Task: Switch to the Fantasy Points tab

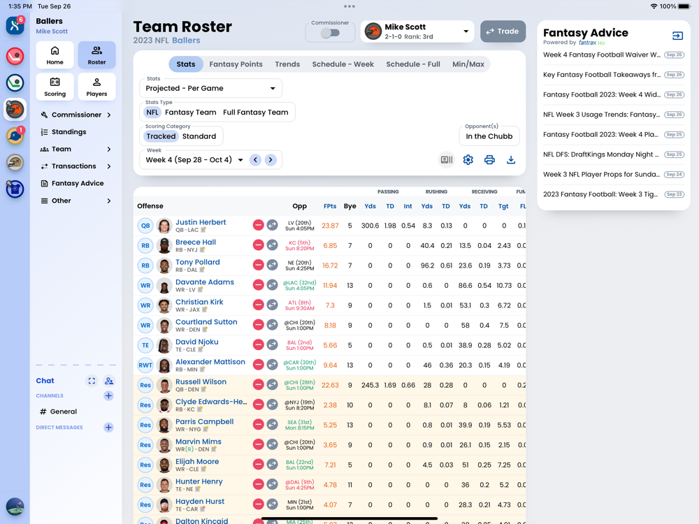Action: pos(236,64)
